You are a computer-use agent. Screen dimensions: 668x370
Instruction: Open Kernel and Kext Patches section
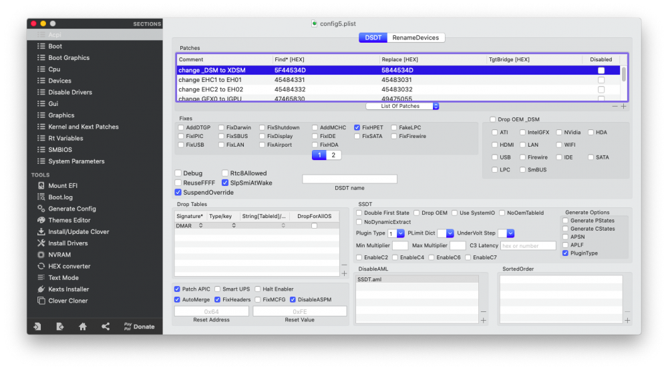[83, 126]
